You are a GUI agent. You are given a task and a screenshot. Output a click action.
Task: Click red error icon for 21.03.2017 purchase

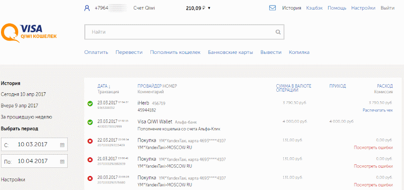90,160
